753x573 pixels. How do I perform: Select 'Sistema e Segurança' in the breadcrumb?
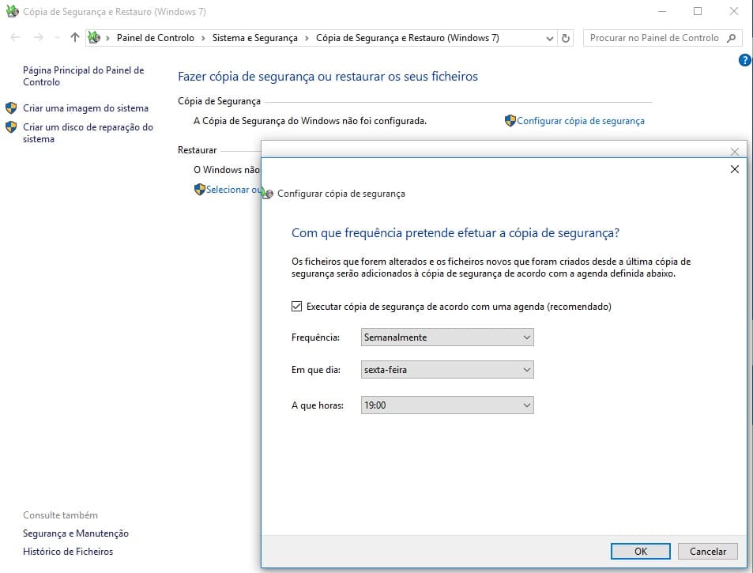point(255,38)
